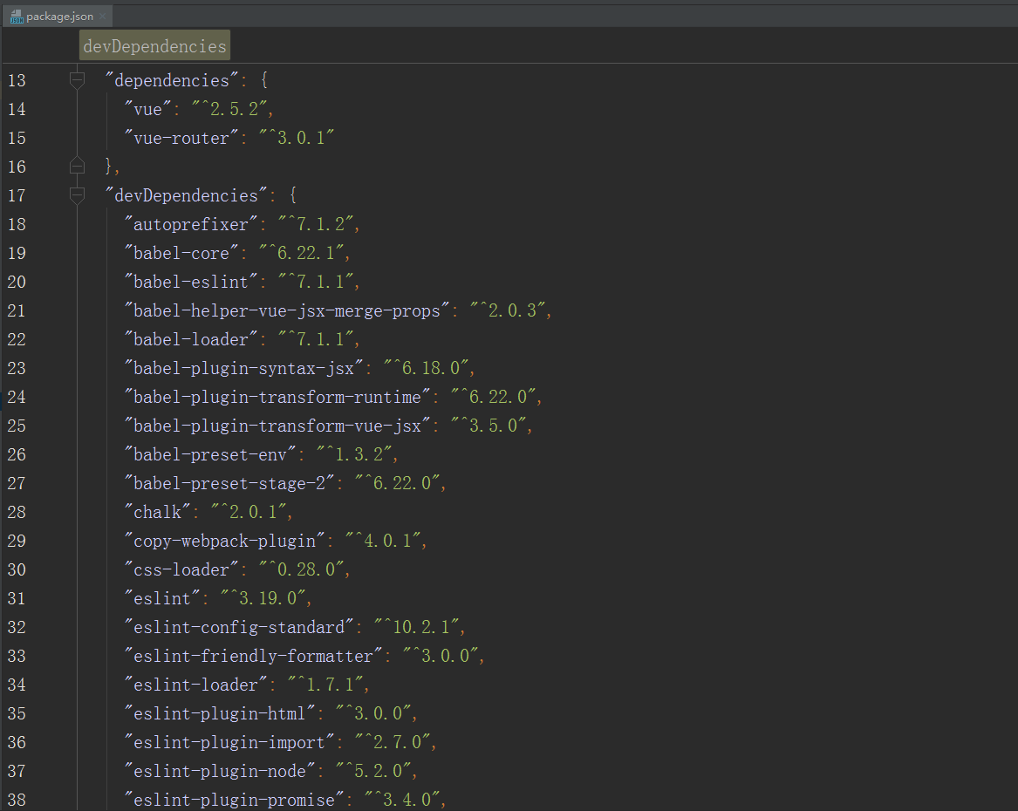Click the "babel-helper-vue-jsx-merge-props" key

[288, 310]
